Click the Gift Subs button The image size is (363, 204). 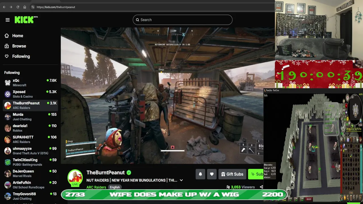[232, 174]
